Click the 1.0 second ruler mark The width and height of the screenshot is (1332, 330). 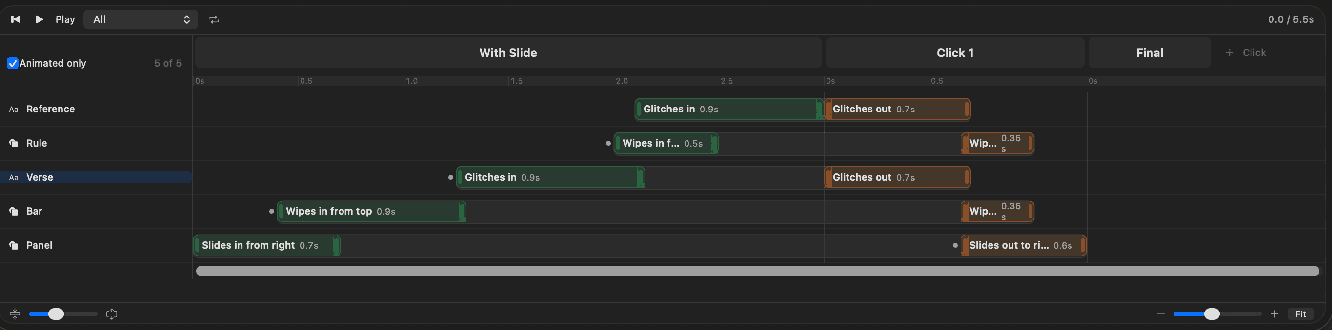pos(412,81)
